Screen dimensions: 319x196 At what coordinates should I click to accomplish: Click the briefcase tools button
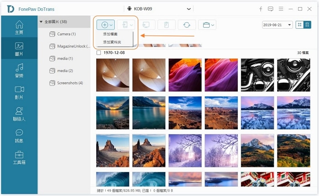click(x=206, y=25)
